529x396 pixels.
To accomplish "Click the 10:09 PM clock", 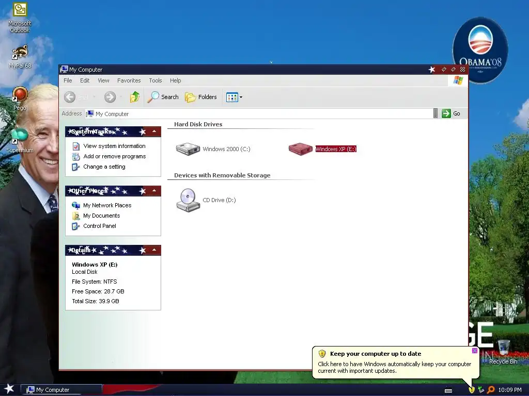I will click(x=510, y=390).
